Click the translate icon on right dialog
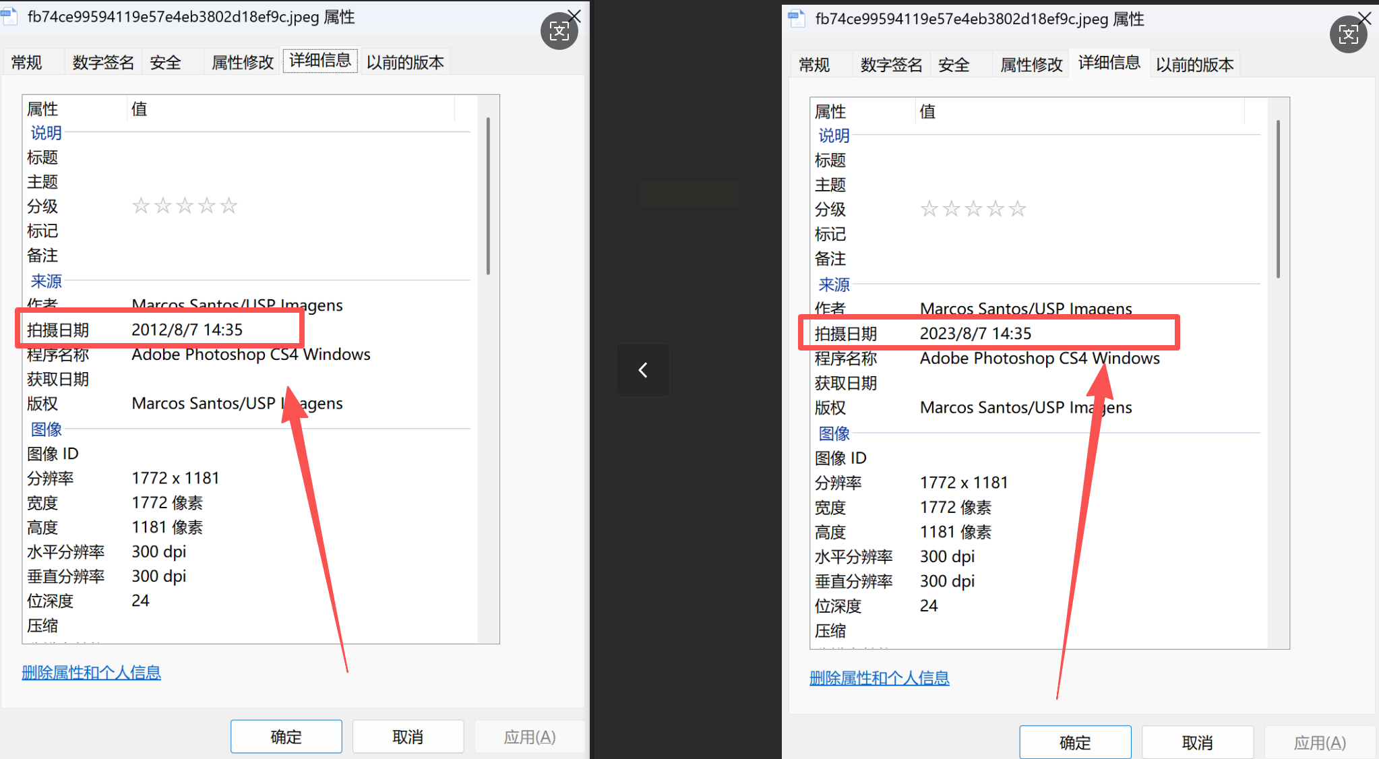The width and height of the screenshot is (1379, 759). coord(1348,34)
